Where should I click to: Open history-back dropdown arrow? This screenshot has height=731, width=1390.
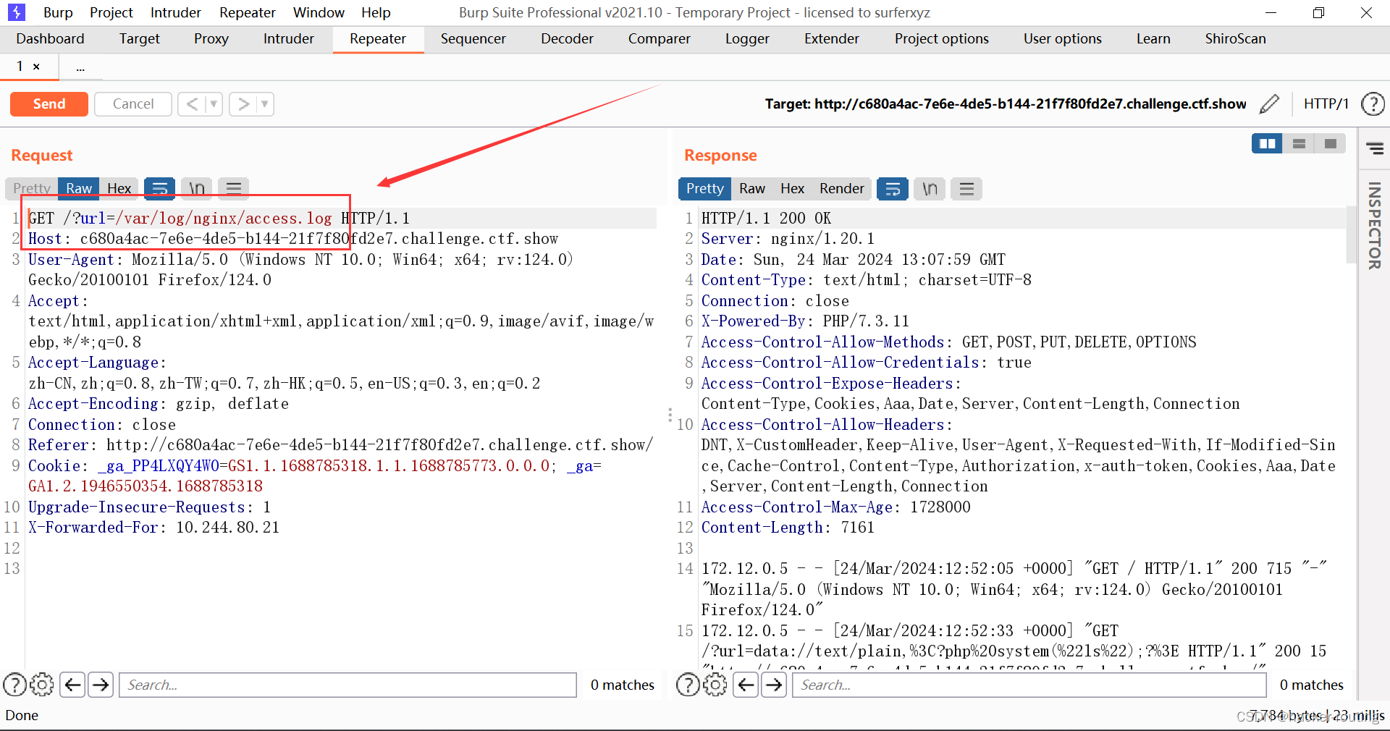(214, 104)
